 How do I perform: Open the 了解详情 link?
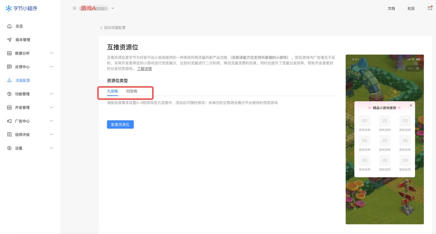(x=144, y=69)
